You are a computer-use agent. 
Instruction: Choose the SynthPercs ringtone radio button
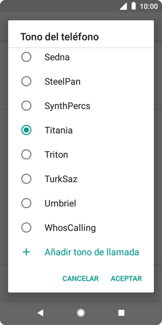tap(26, 106)
